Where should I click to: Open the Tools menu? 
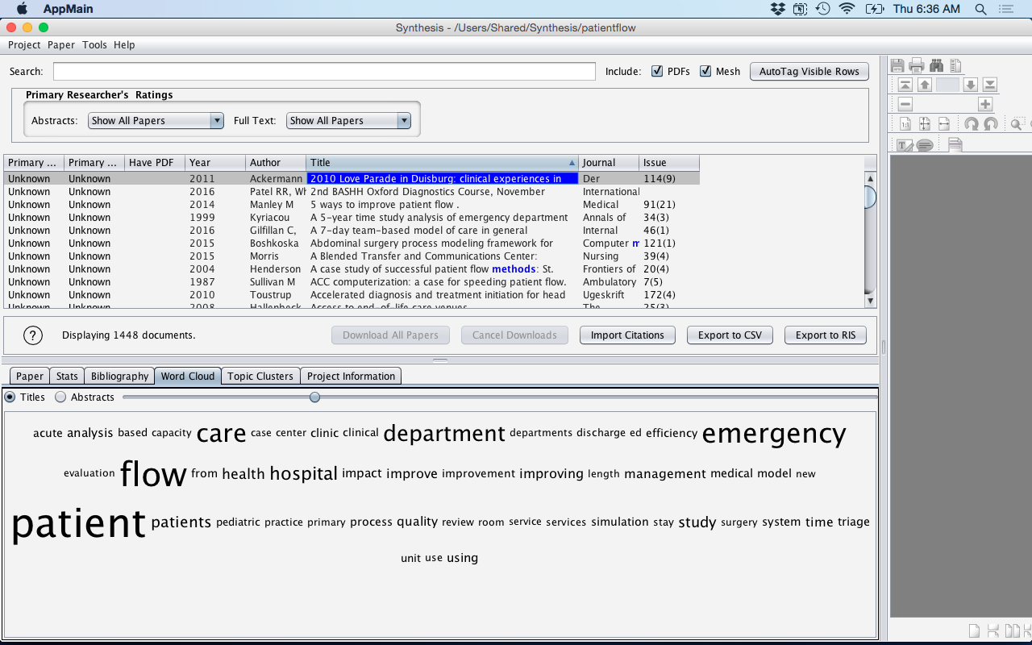click(x=94, y=45)
